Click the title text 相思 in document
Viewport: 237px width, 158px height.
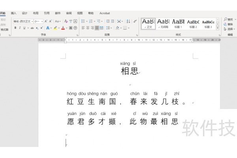tap(130, 71)
